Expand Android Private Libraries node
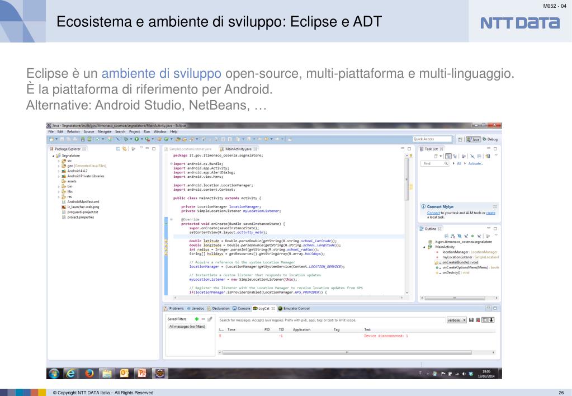The image size is (572, 396). point(58,176)
